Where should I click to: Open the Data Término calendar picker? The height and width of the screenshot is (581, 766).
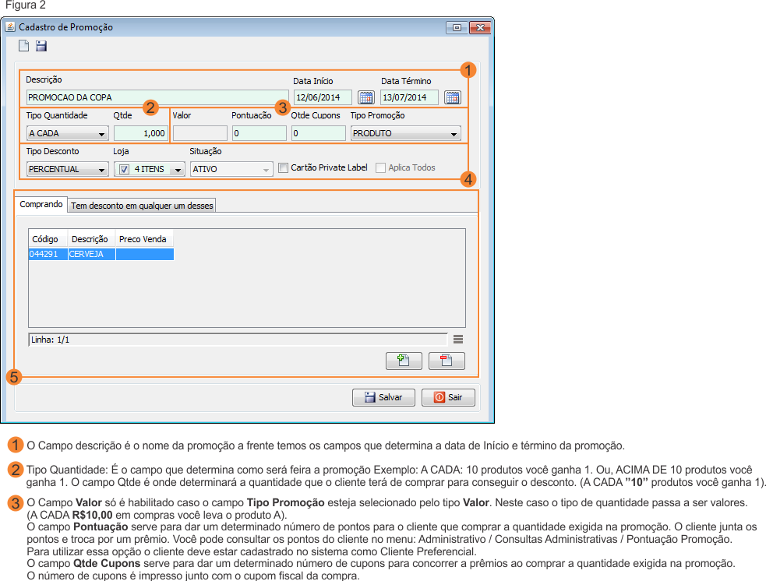coord(453,97)
